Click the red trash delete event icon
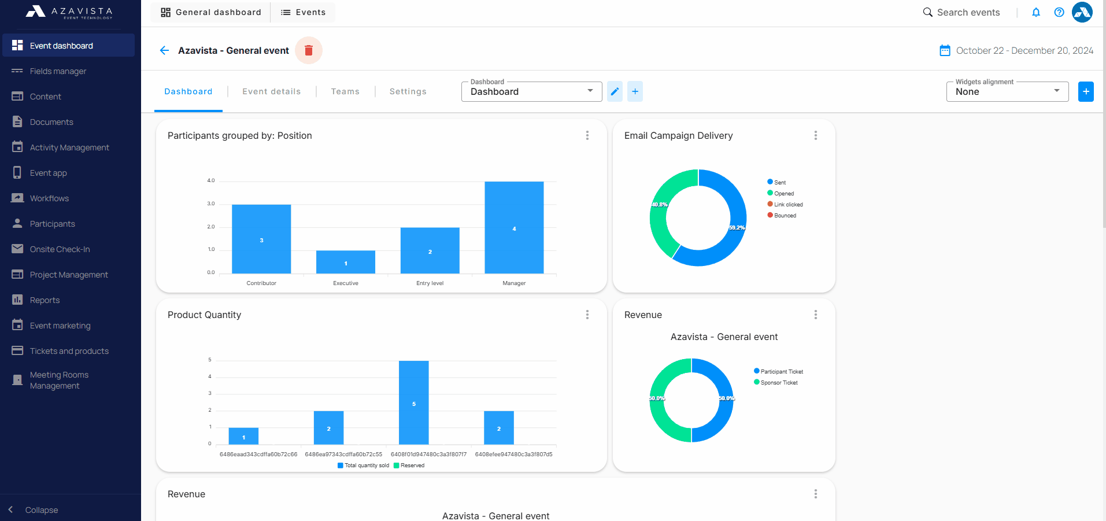This screenshot has width=1106, height=521. point(309,50)
